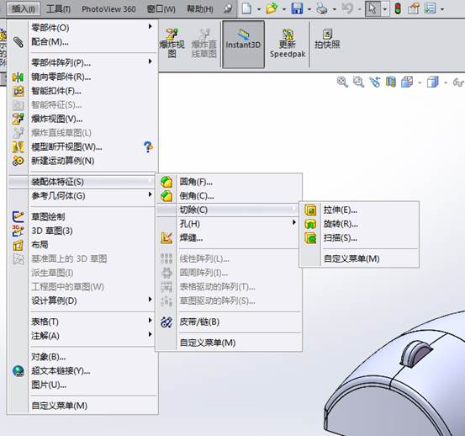Screen dimensions: 465x436
Task: Click the Section View icon
Action: point(391,82)
